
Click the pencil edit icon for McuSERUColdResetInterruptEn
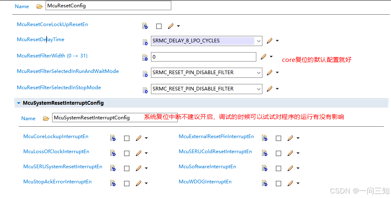[x=290, y=153]
